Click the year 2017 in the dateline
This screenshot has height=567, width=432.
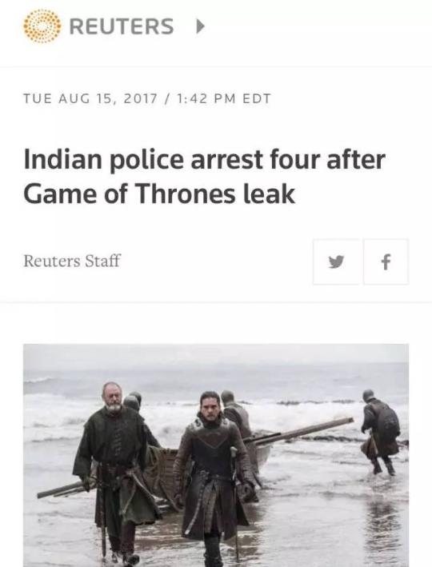(x=140, y=98)
